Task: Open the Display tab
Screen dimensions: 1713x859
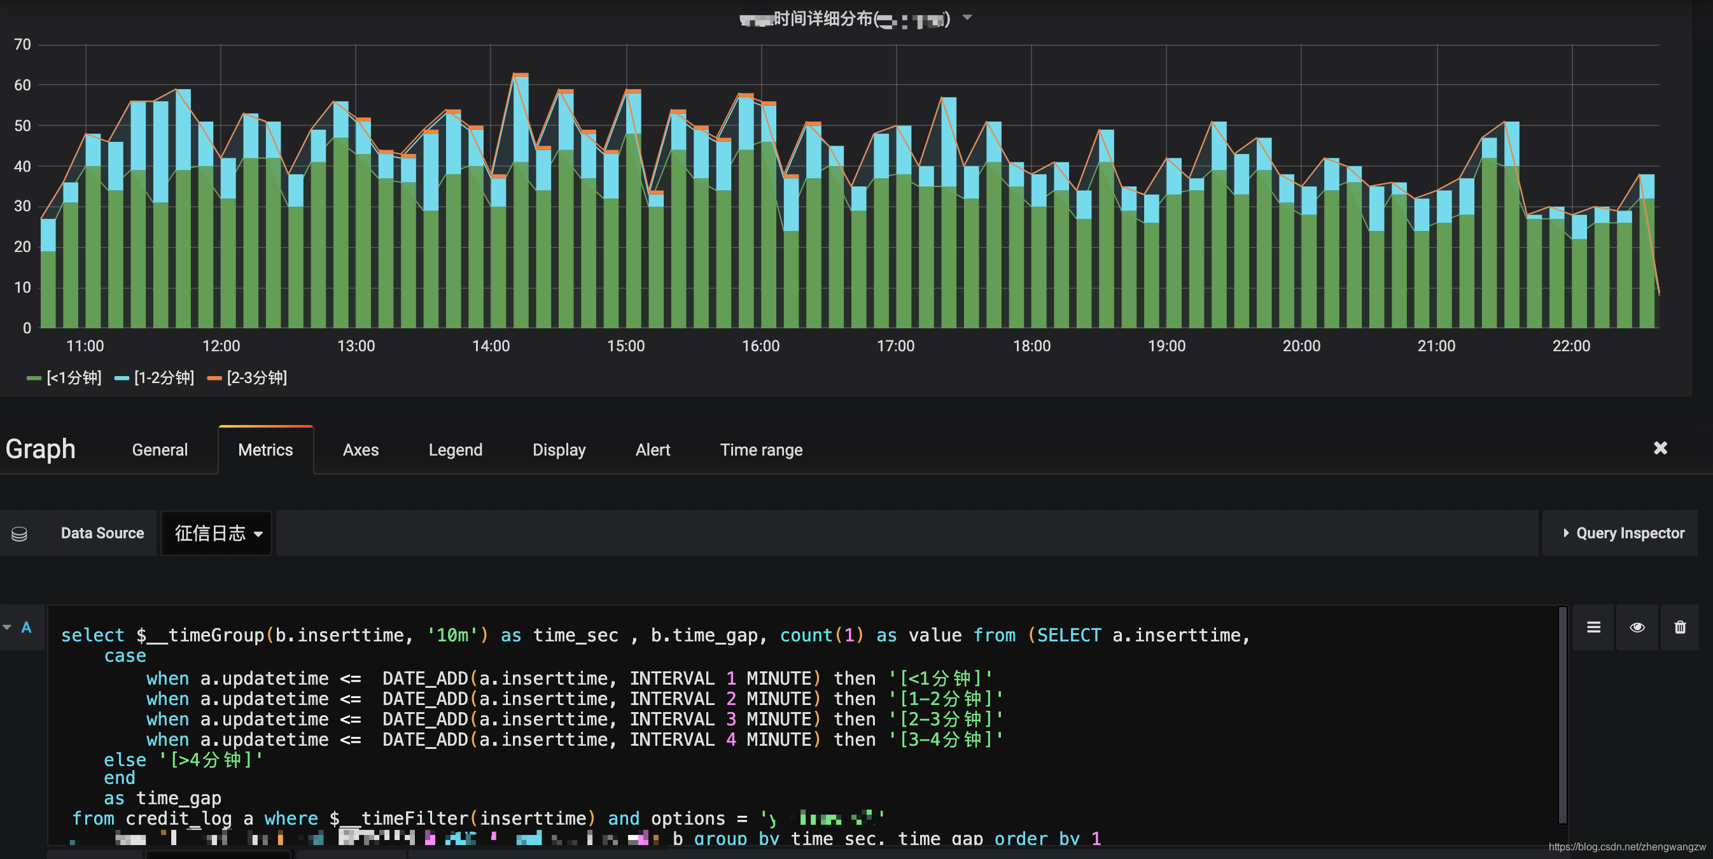Action: (559, 450)
